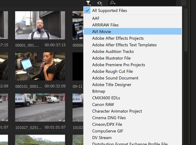Toggle the All Supported Files checkmark
The width and height of the screenshot is (196, 145).
87,10
